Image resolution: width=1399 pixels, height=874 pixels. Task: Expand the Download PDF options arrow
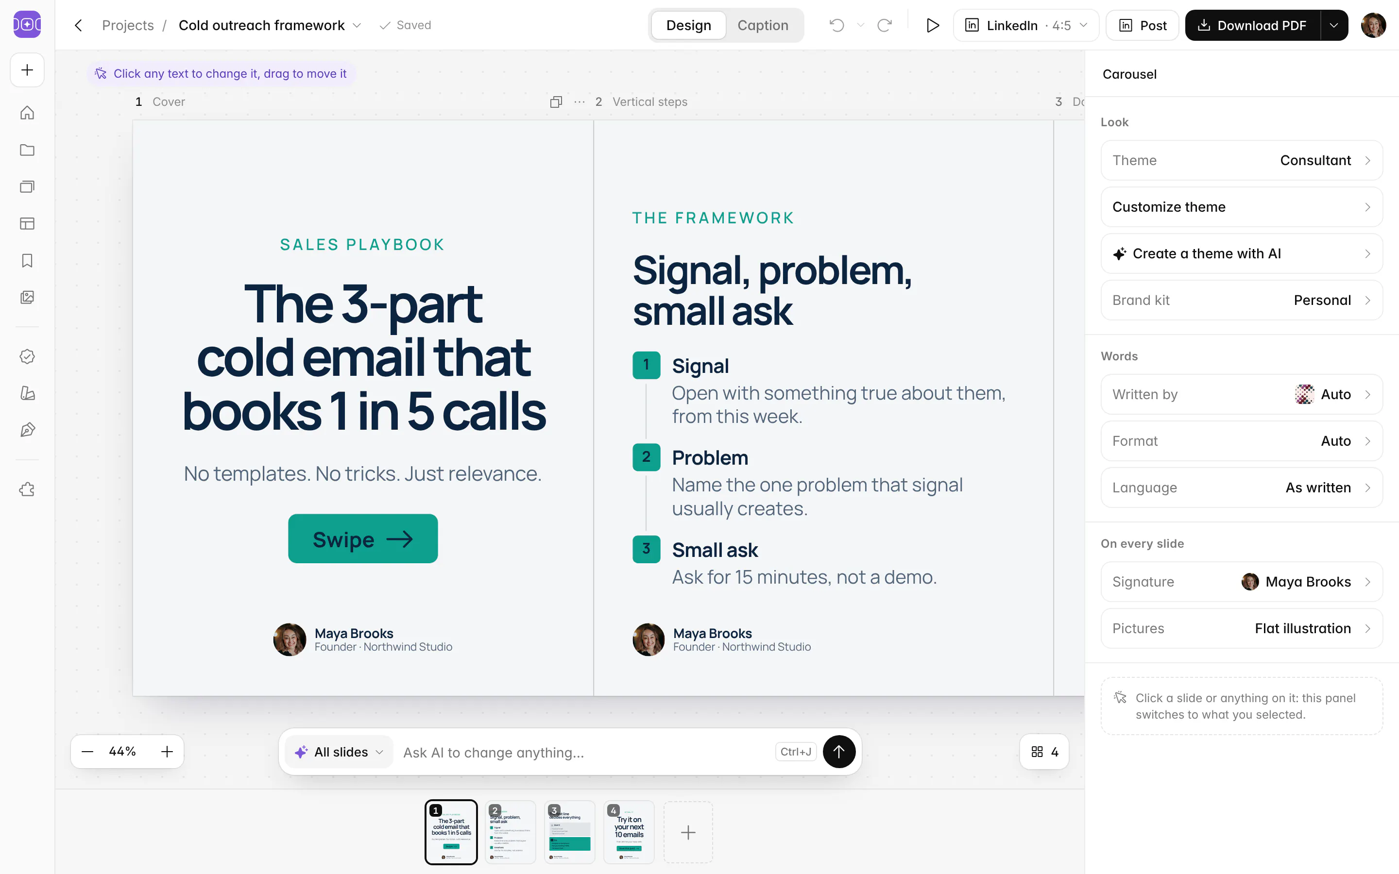[1334, 25]
